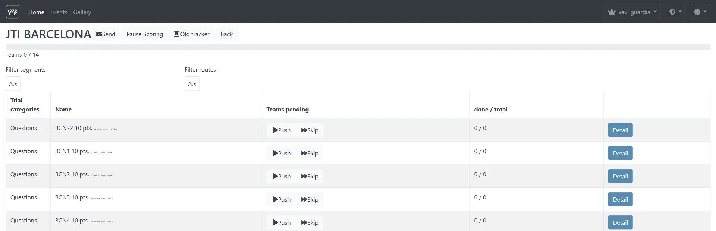Open the Filter segments dropdown
Image resolution: width=716 pixels, height=231 pixels.
tap(13, 84)
